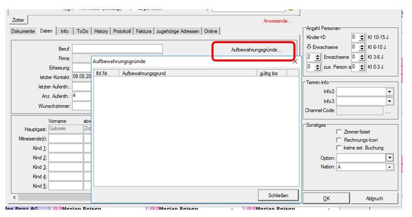The image size is (412, 217).
Task: Click the Kind 4 Vorname field
Action: pos(66,176)
